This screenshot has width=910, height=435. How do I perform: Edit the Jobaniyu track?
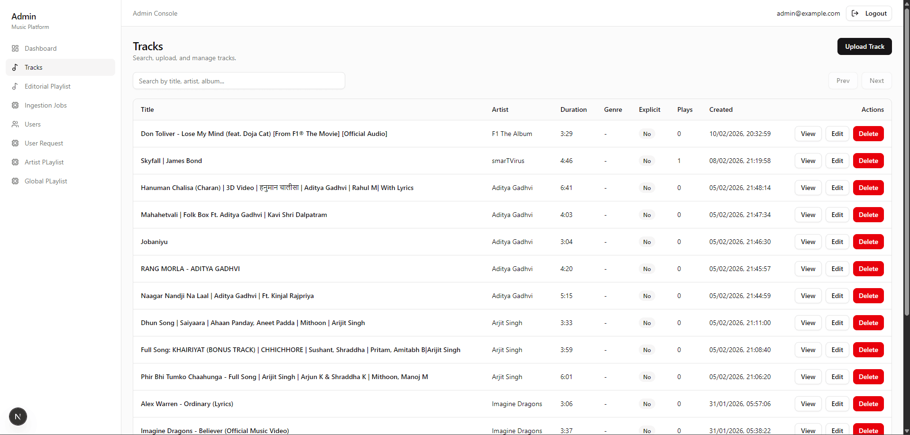point(837,242)
